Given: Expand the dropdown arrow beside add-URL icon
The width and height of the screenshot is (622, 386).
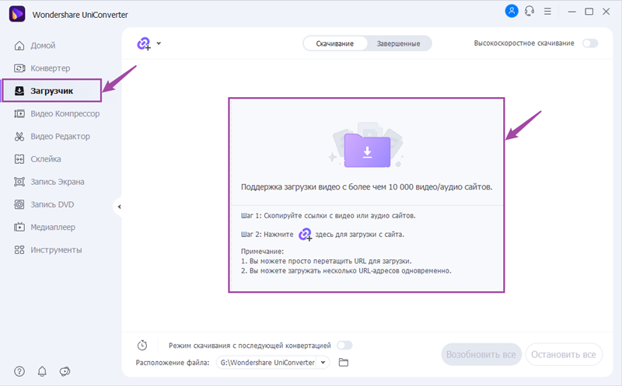Looking at the screenshot, I should [159, 43].
